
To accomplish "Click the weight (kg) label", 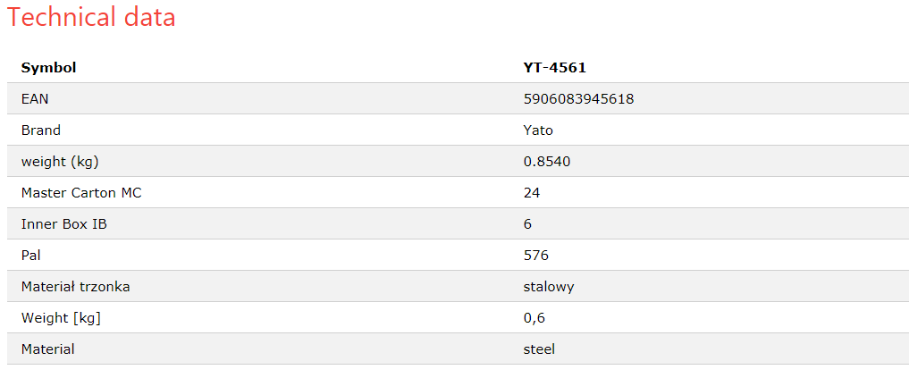I will (60, 162).
